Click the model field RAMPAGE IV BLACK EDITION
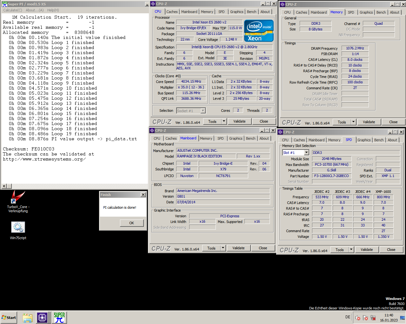The width and height of the screenshot is (406, 324). (x=206, y=156)
